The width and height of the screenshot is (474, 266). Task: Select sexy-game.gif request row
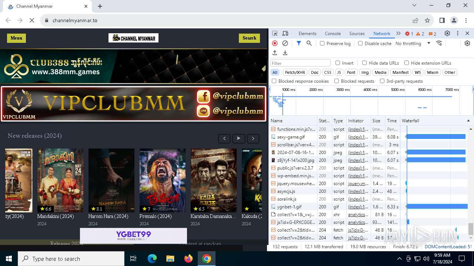[x=371, y=137]
